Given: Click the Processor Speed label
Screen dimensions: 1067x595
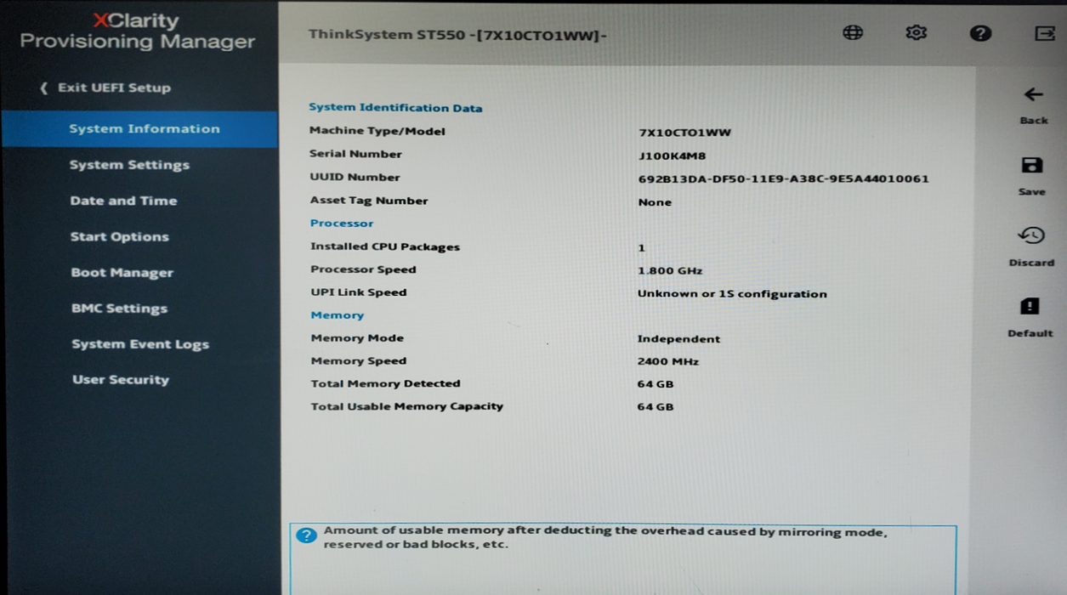Looking at the screenshot, I should pyautogui.click(x=363, y=269).
